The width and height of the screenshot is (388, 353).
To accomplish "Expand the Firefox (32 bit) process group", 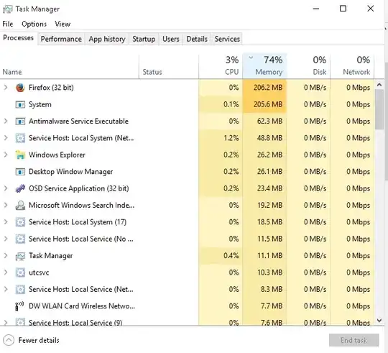I will coord(6,88).
